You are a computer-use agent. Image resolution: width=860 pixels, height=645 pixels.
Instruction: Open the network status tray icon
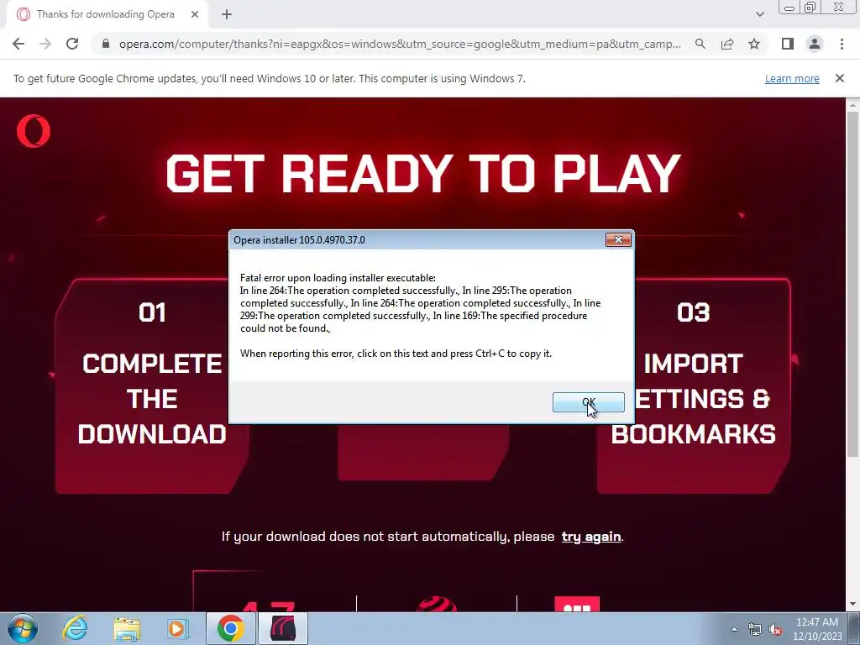pyautogui.click(x=755, y=629)
